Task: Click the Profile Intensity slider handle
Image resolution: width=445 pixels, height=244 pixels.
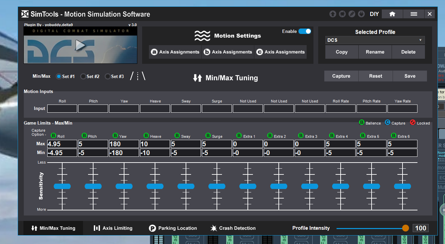Action: tap(405, 228)
